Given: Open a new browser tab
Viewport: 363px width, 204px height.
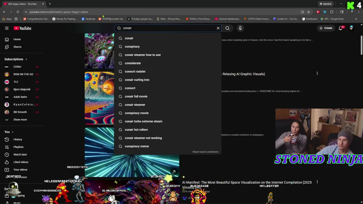Looking at the screenshot, I should [50, 4].
